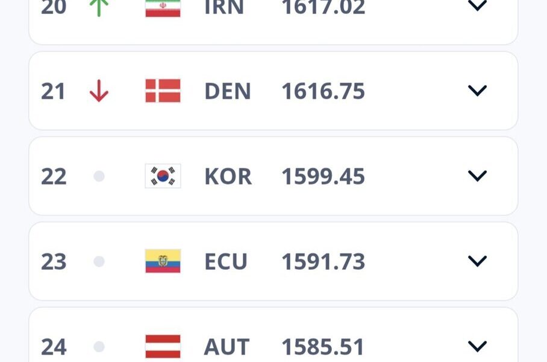Select the KOR team code
Screen dimensions: 547x362
pyautogui.click(x=228, y=176)
